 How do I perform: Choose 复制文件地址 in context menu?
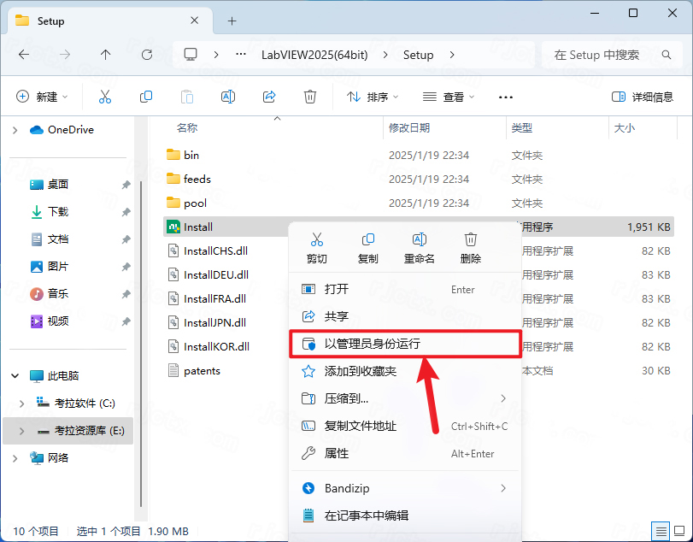(x=405, y=427)
